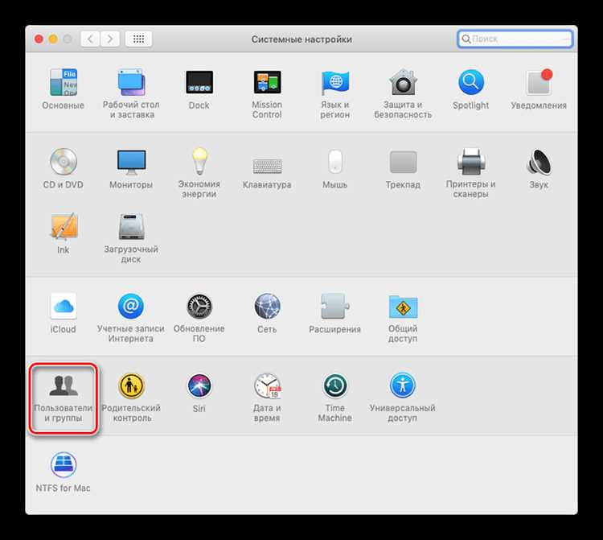Go forward with toolbar arrow

coord(110,39)
